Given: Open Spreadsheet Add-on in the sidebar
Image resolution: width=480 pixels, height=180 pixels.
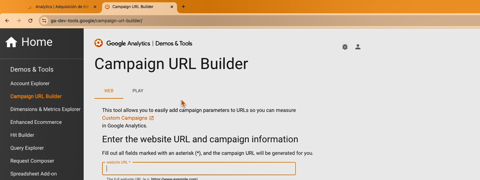Looking at the screenshot, I should pyautogui.click(x=34, y=174).
